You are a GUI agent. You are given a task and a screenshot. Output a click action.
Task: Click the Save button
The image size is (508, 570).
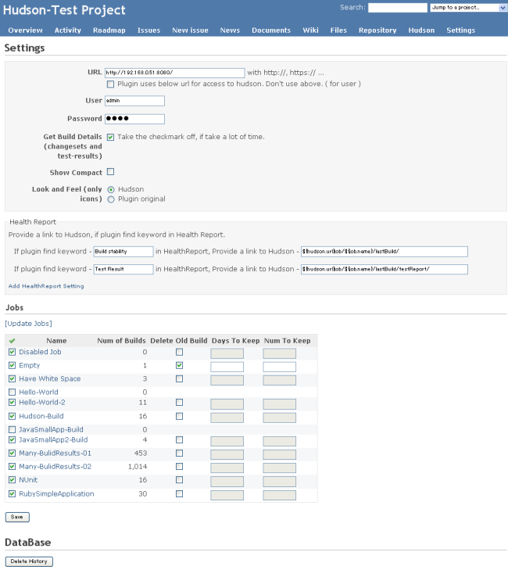pyautogui.click(x=17, y=518)
